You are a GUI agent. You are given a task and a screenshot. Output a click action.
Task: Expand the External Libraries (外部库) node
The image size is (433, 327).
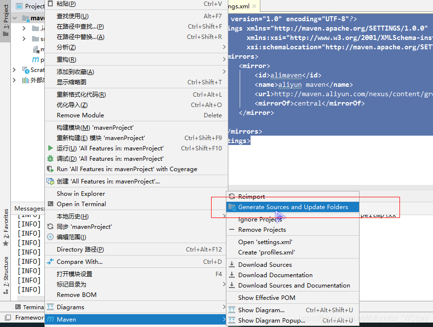pos(14,80)
